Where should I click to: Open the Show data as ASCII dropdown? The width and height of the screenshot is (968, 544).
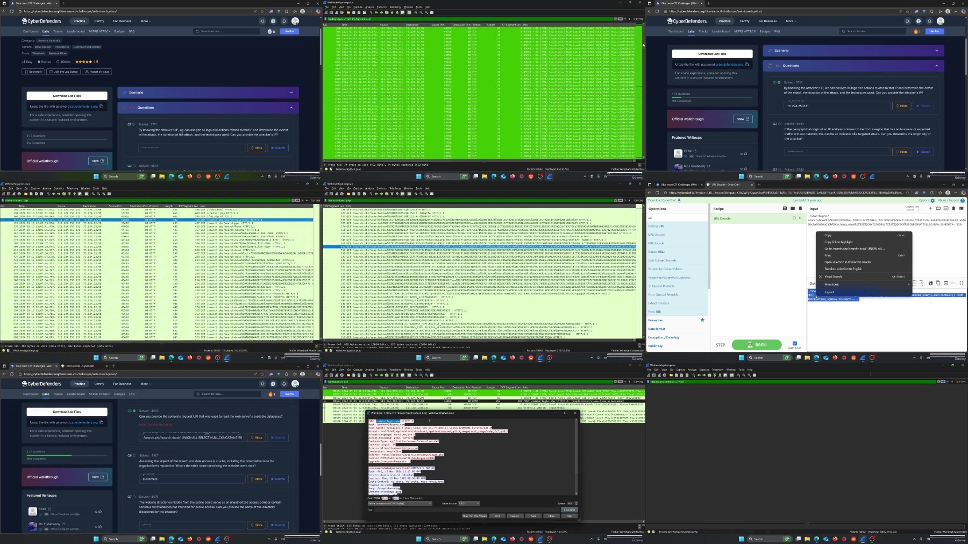[x=468, y=504]
